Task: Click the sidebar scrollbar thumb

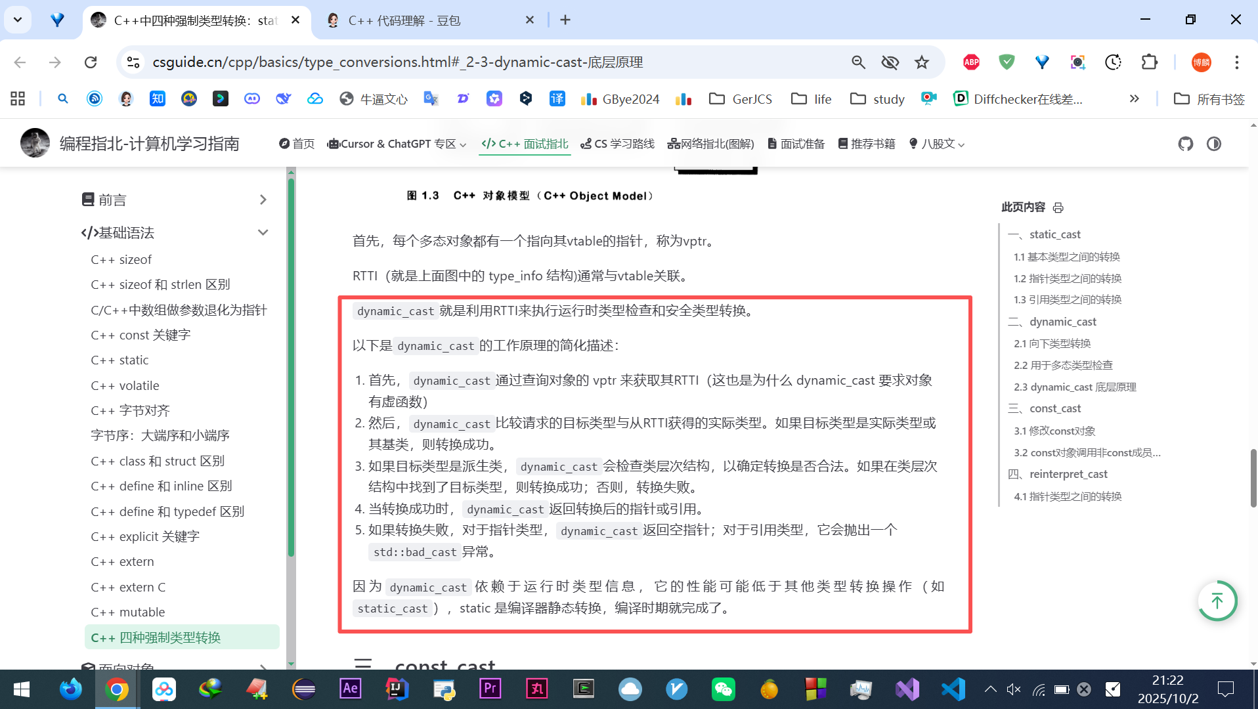Action: [291, 366]
